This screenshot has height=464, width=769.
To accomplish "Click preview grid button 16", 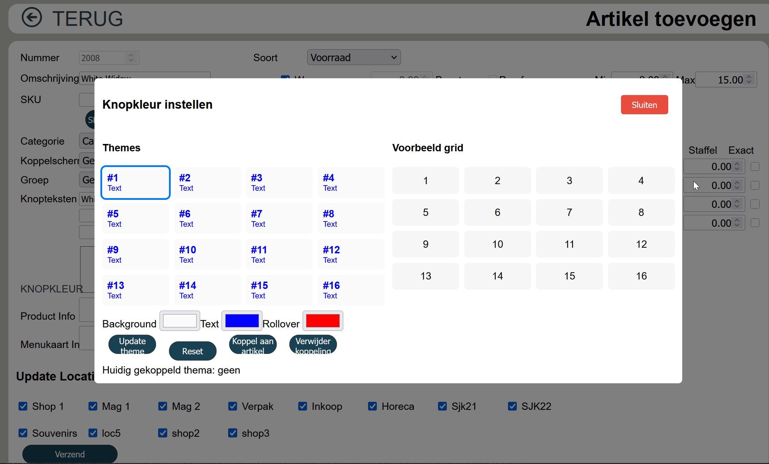I will [x=641, y=276].
